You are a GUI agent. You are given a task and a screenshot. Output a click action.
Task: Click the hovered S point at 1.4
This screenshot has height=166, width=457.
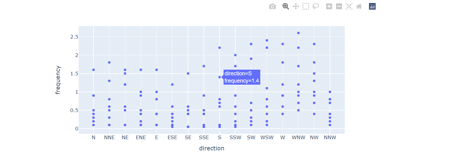[x=220, y=77]
